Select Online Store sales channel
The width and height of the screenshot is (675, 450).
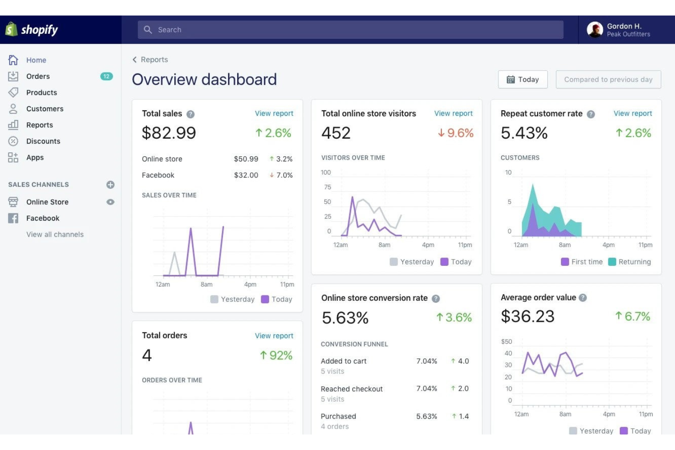click(47, 202)
